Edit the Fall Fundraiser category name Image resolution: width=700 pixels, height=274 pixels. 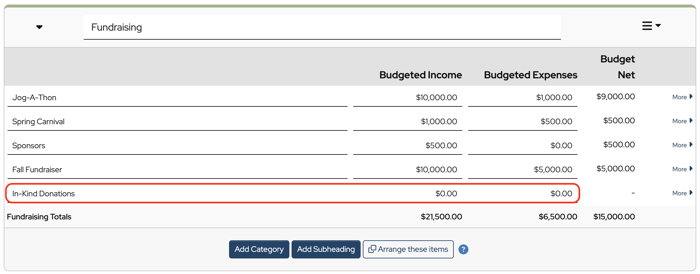tap(177, 170)
